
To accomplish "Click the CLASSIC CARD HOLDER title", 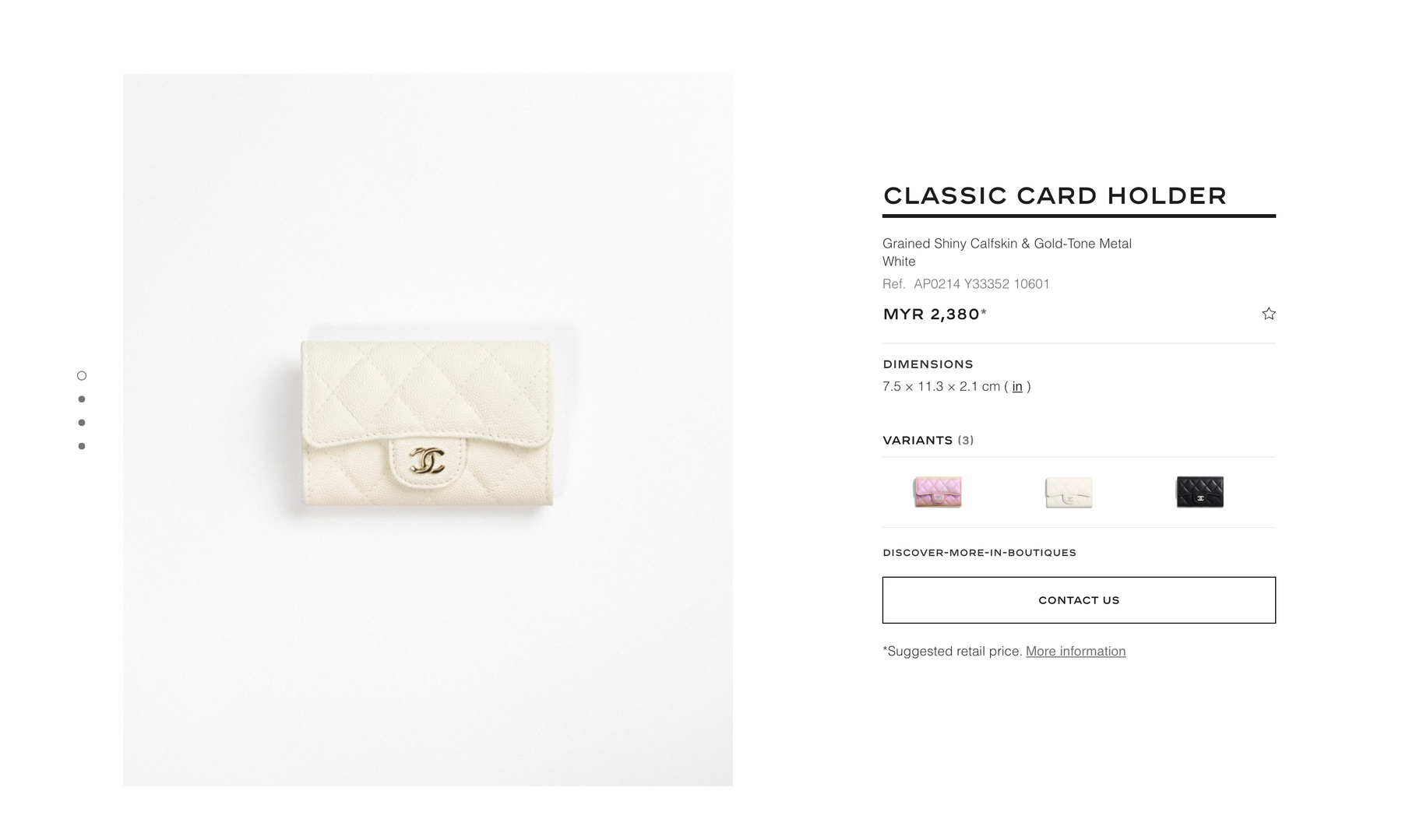I will (x=1055, y=195).
